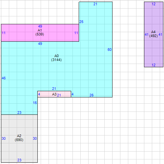Click the 60 dimension label

click(110, 50)
